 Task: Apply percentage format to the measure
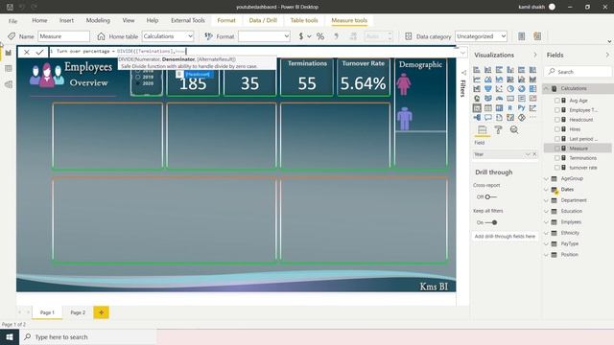tap(320, 36)
